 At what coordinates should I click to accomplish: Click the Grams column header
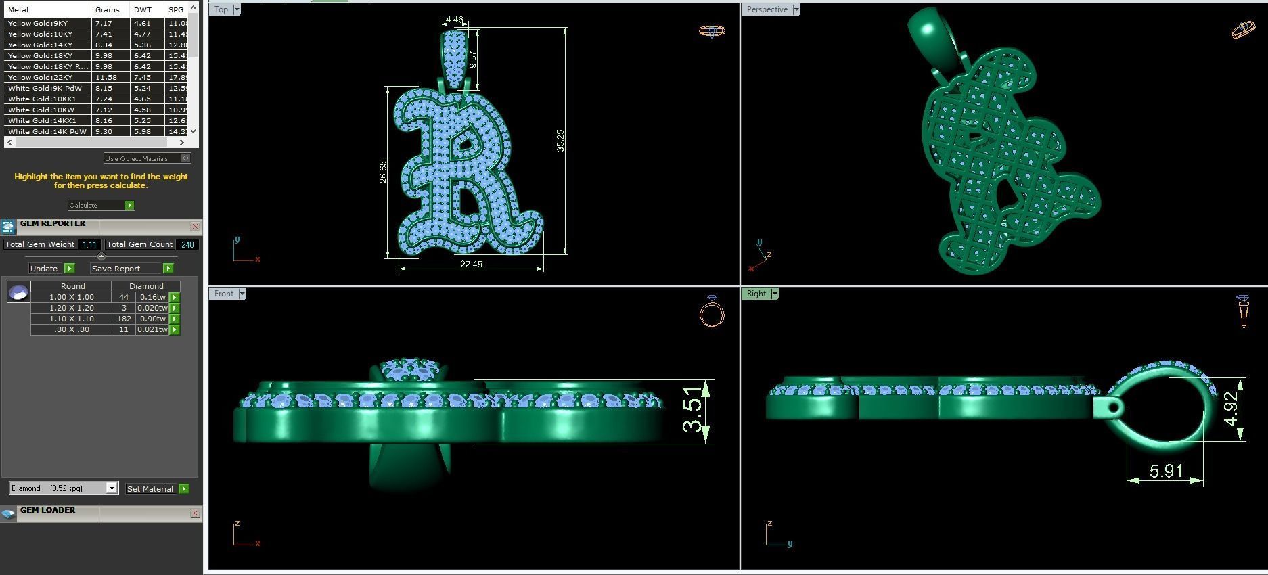110,9
